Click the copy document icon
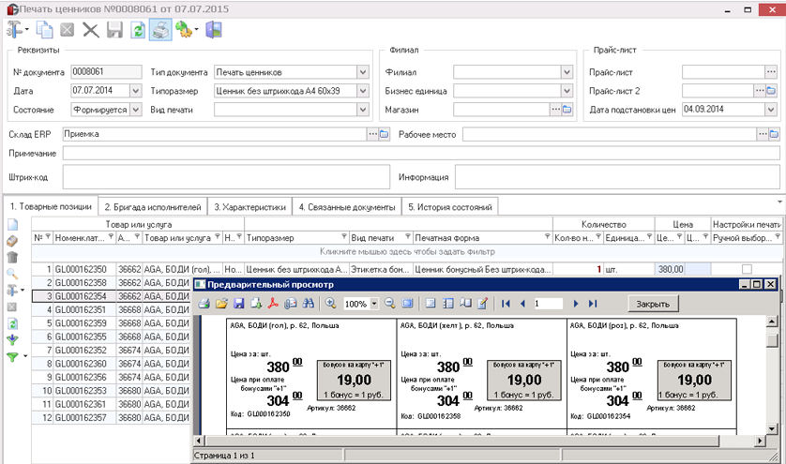This screenshot has height=464, width=786. coord(45,30)
